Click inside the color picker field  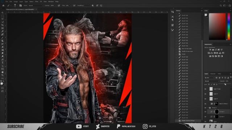pos(217,26)
